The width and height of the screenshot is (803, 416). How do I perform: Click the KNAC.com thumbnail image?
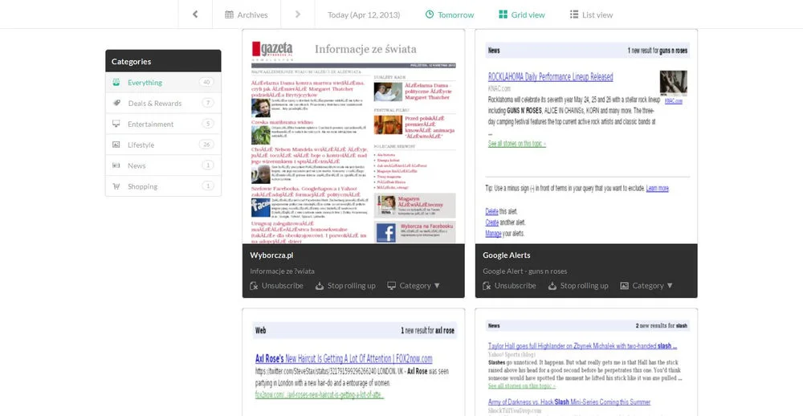[673, 84]
